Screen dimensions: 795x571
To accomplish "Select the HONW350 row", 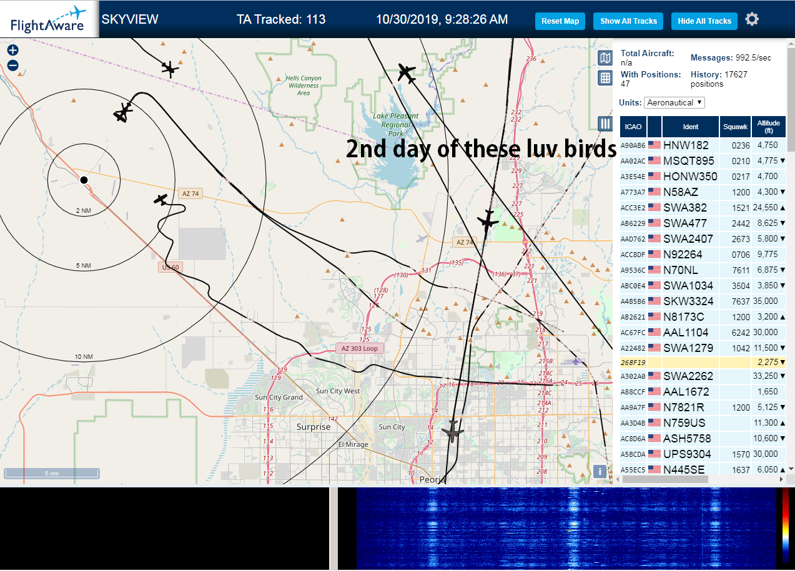I will pos(703,177).
